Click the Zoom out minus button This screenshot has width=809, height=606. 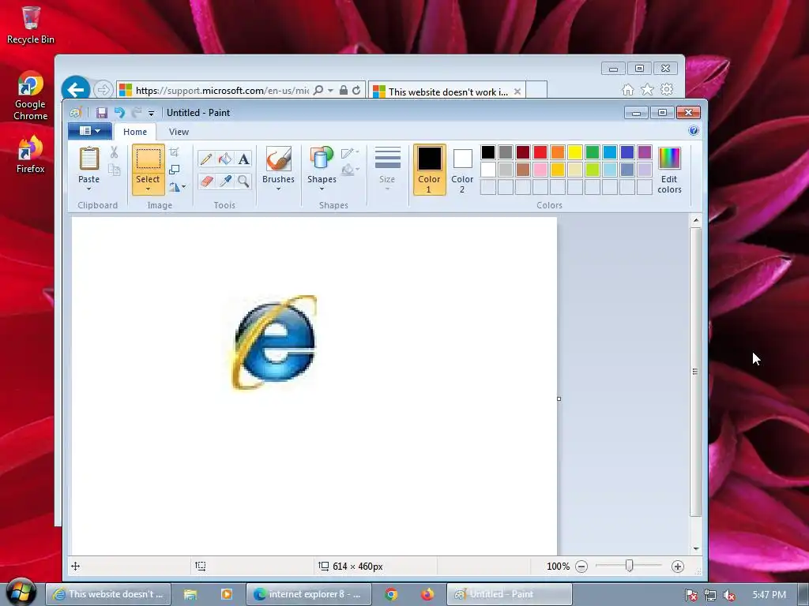tap(581, 567)
